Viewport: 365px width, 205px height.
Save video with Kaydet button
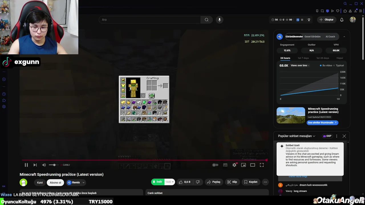(251, 182)
